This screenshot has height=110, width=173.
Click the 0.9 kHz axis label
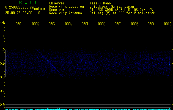point(2,64)
